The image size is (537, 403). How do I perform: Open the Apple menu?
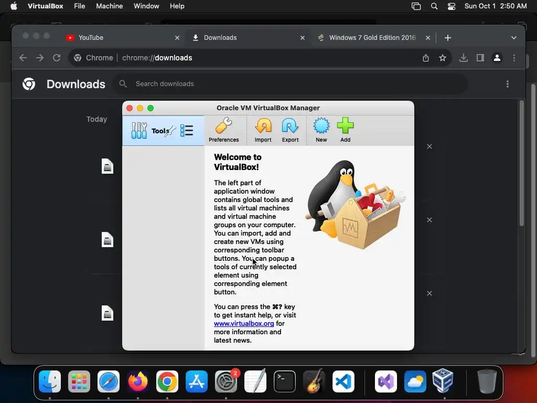click(x=14, y=6)
